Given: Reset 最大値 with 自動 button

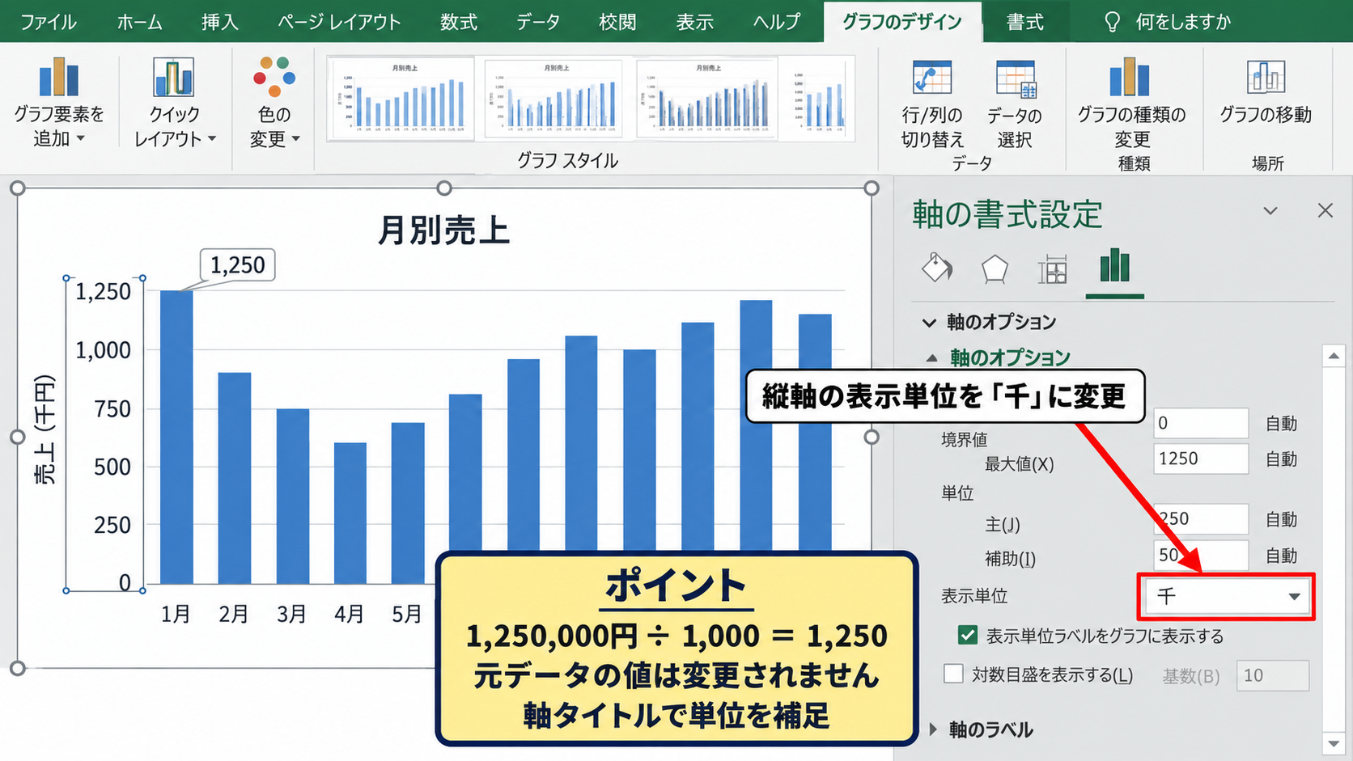Looking at the screenshot, I should coord(1282,459).
